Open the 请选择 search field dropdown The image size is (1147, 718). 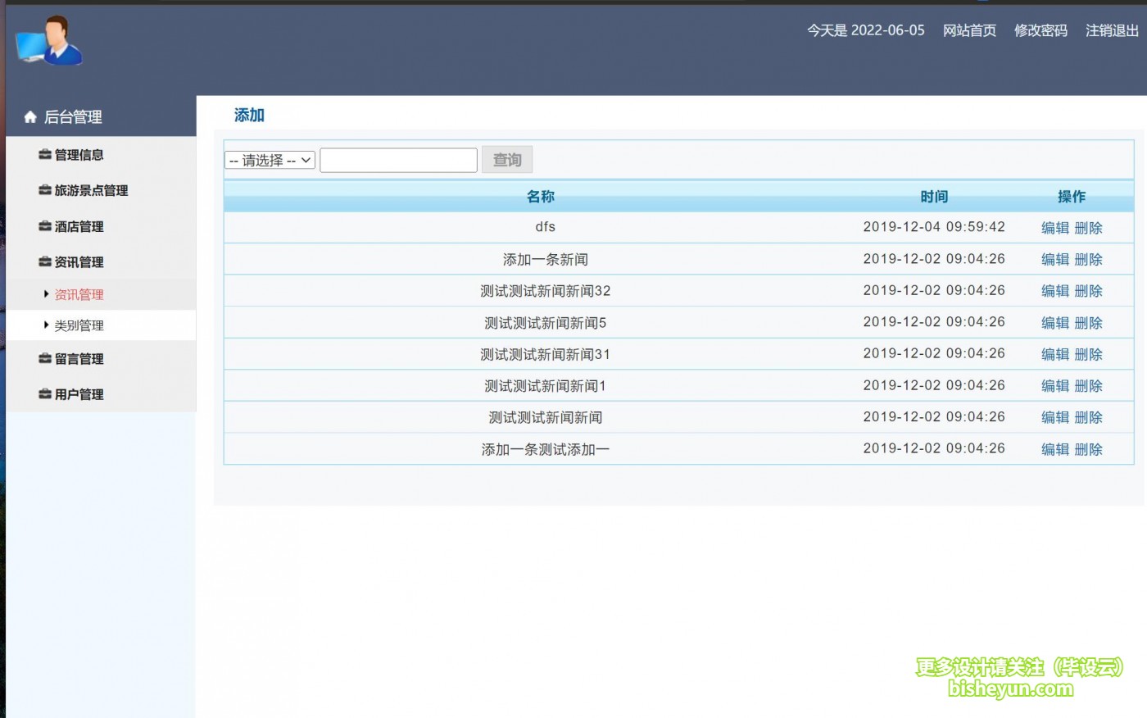pos(270,161)
